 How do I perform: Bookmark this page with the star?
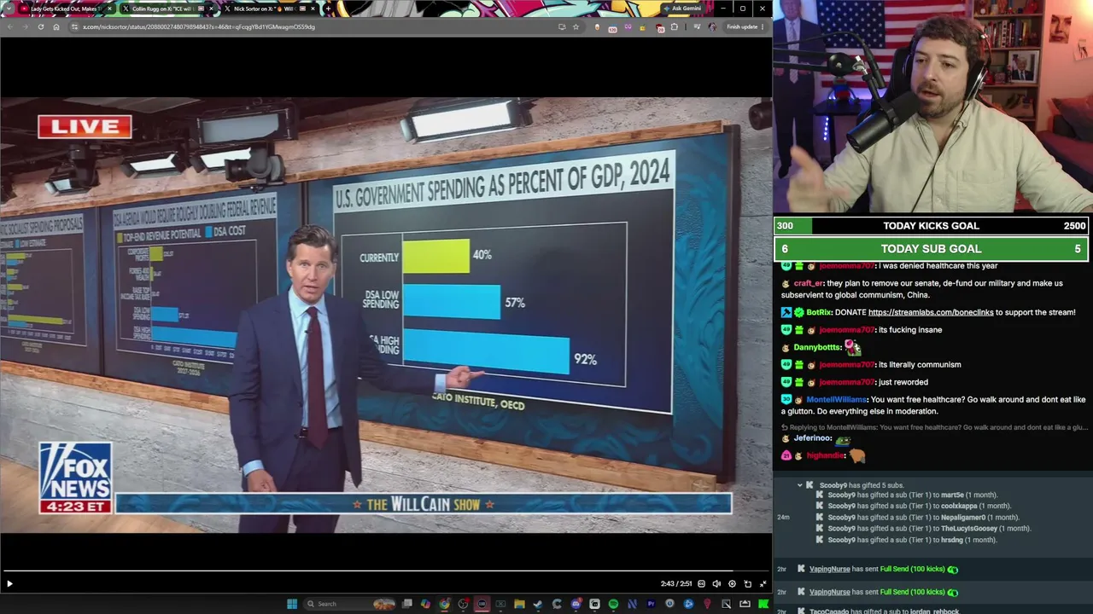coord(576,26)
